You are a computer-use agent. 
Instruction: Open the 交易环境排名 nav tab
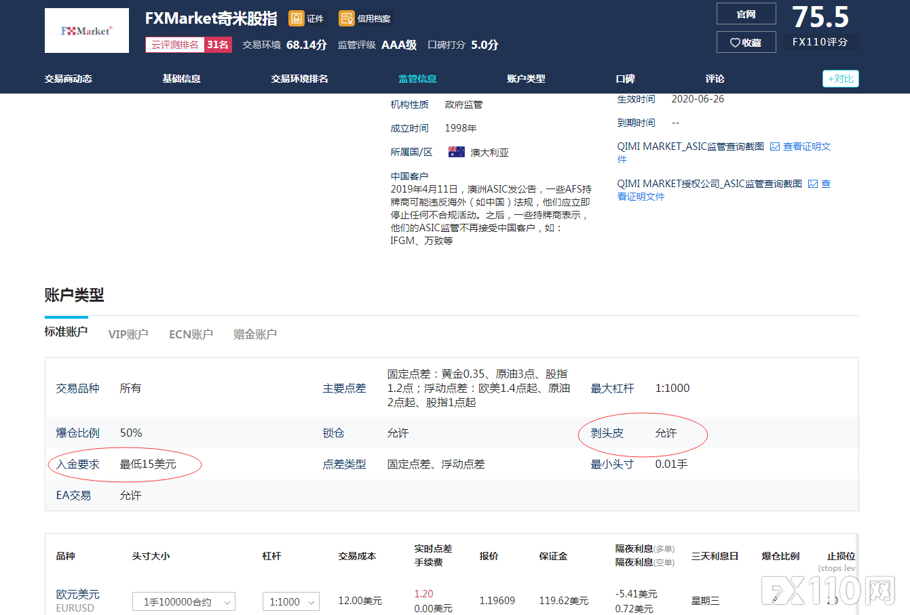pos(299,79)
